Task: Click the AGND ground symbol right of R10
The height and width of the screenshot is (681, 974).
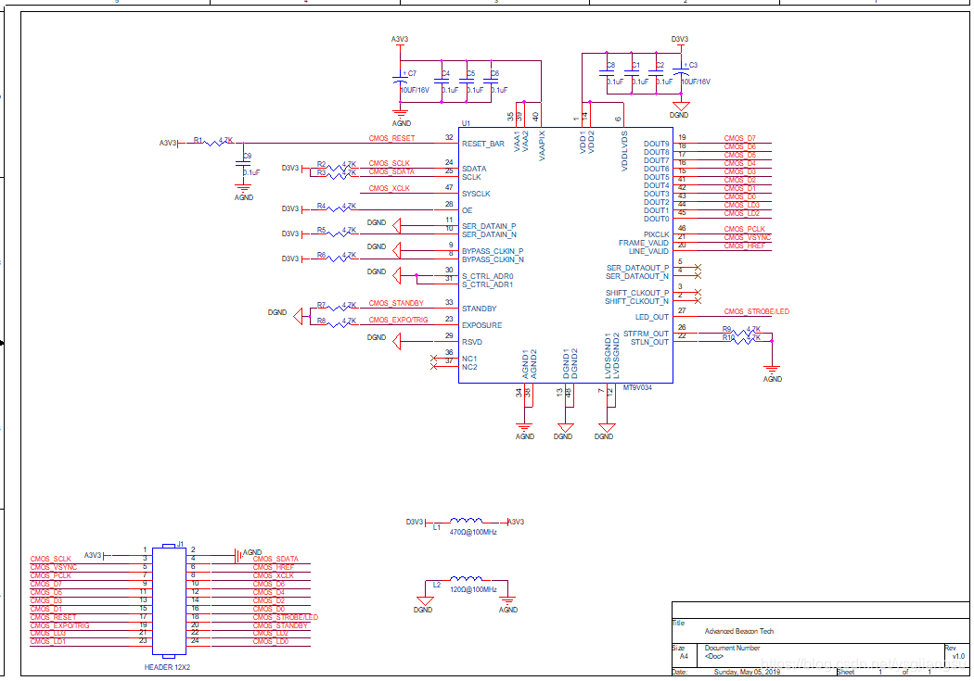Action: click(772, 371)
